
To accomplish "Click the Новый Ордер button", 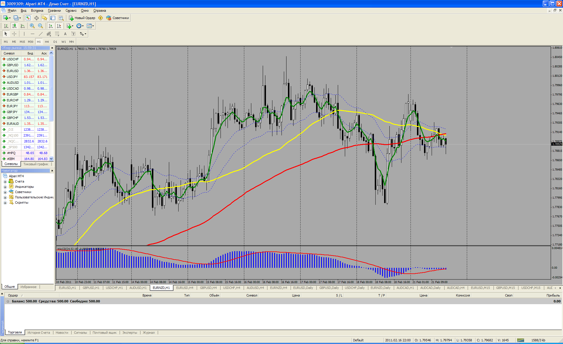I will pos(82,18).
